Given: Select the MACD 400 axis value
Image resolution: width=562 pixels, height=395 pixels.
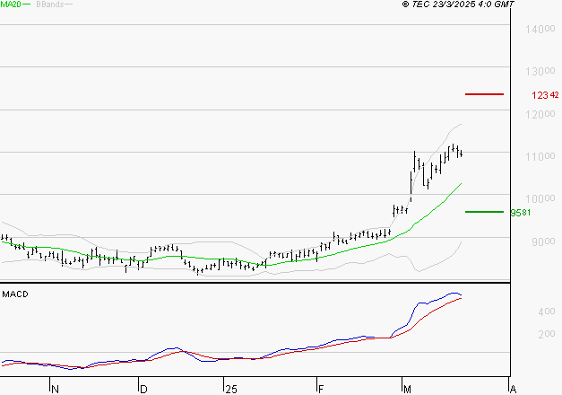Looking at the screenshot, I should coord(547,312).
